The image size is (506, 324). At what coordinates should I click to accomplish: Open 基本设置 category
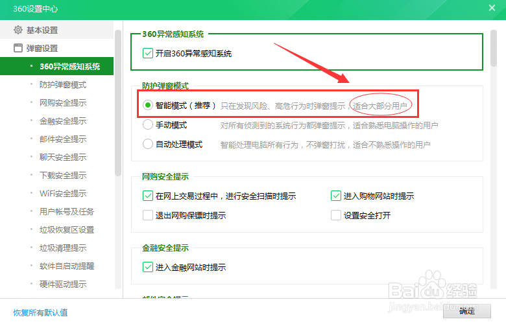[57, 30]
